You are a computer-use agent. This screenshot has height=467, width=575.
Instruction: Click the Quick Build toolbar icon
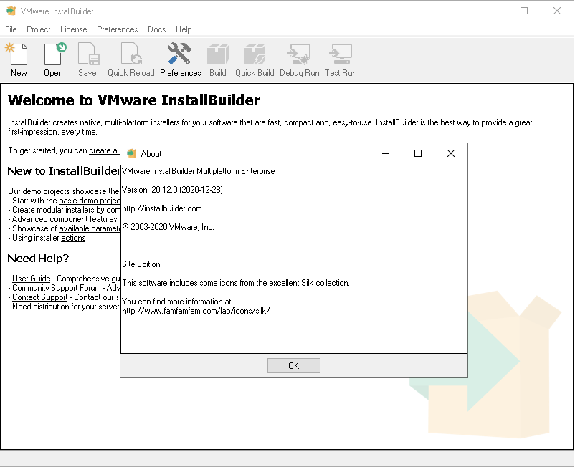pos(255,54)
